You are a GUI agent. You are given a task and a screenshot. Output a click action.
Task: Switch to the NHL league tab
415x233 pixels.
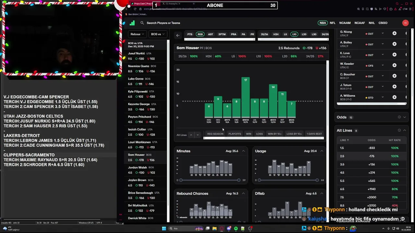(x=372, y=23)
